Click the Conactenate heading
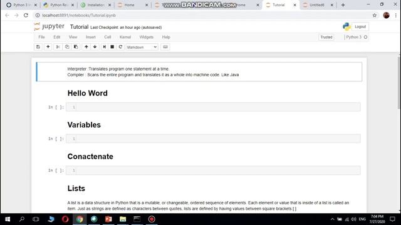This screenshot has height=225, width=401. tap(90, 156)
